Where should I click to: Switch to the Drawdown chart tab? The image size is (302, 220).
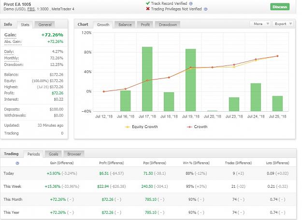click(x=168, y=25)
